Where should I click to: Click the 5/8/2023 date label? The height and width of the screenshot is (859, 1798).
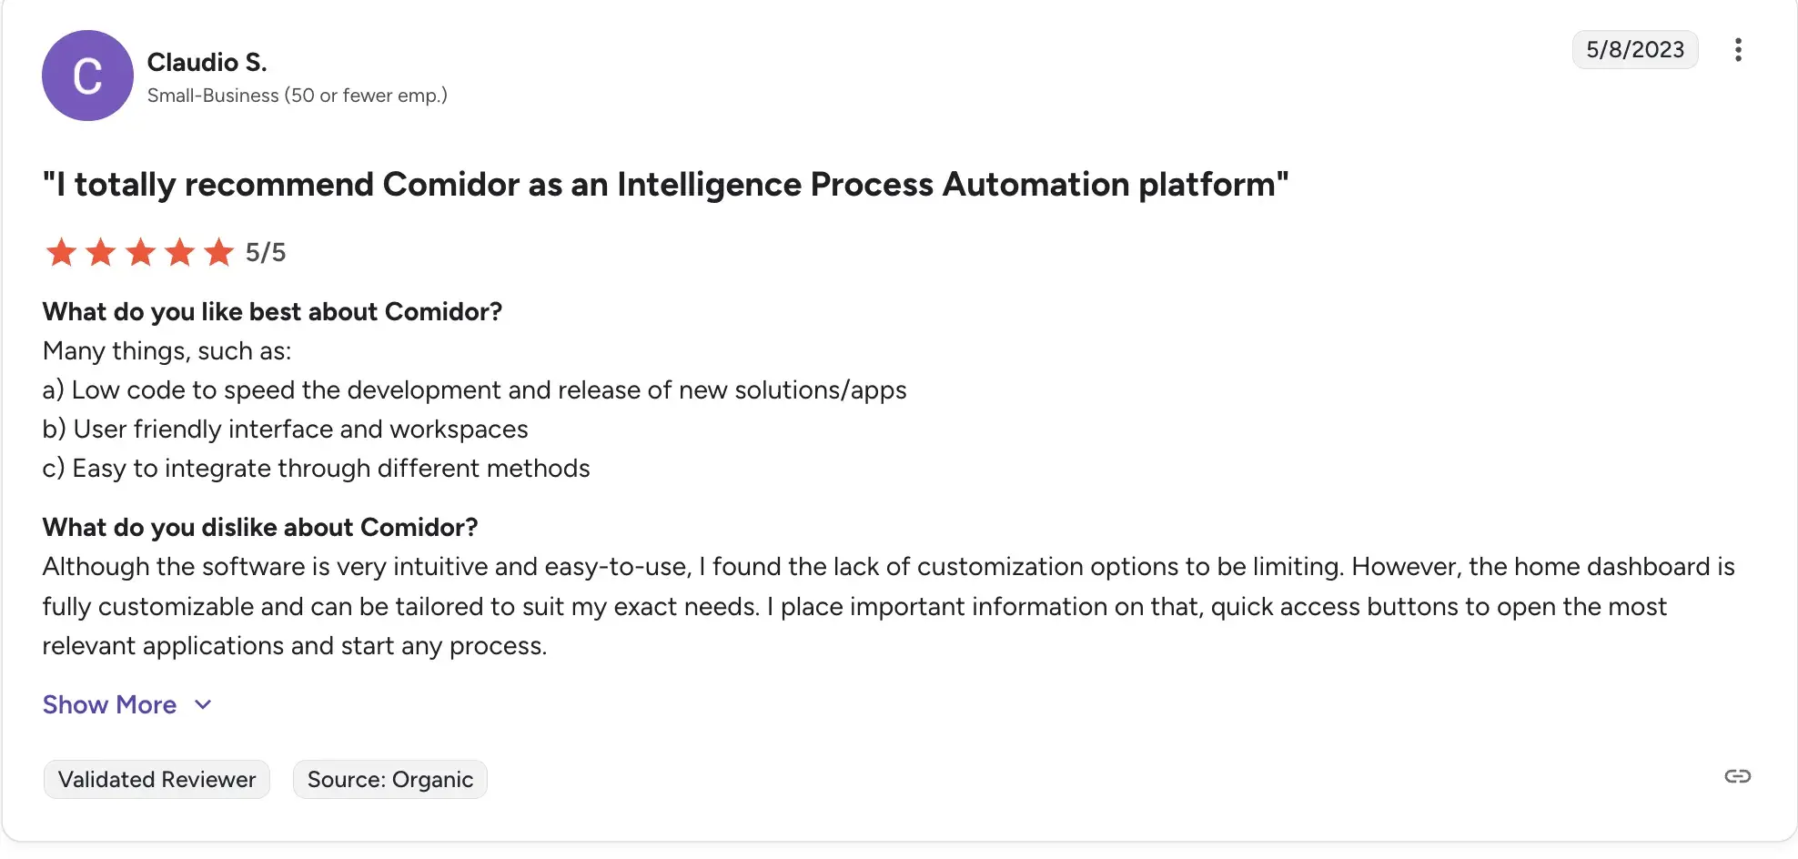[x=1635, y=50]
